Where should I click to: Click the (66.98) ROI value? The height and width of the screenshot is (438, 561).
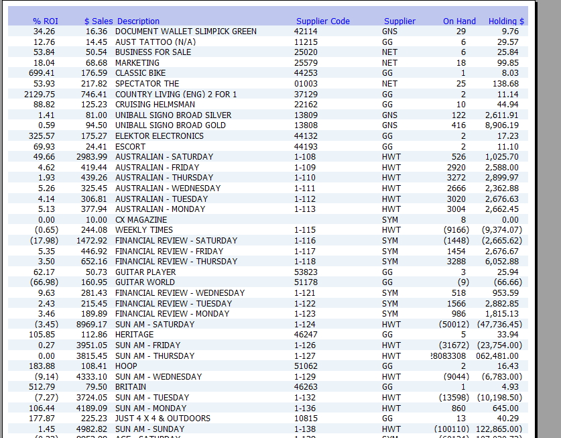pyautogui.click(x=44, y=282)
